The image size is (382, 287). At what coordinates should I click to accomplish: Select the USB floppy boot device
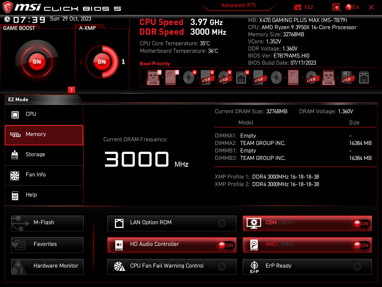pos(346,78)
